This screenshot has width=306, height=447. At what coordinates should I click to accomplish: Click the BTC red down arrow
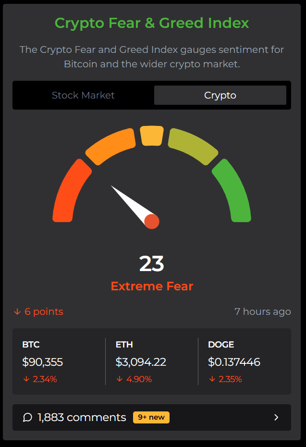(x=26, y=379)
